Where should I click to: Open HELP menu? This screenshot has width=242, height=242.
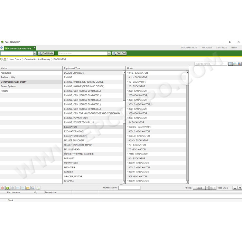click(x=234, y=48)
